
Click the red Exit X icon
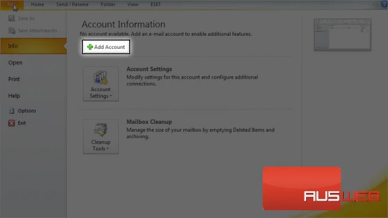point(11,123)
